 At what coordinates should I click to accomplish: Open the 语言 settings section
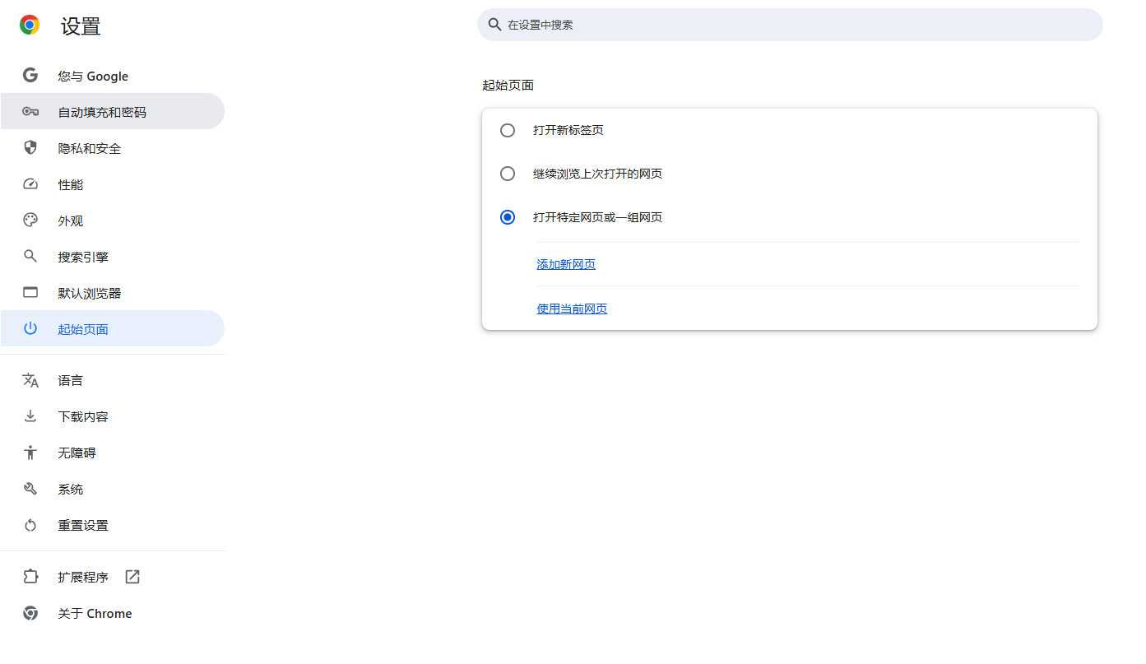(x=112, y=380)
